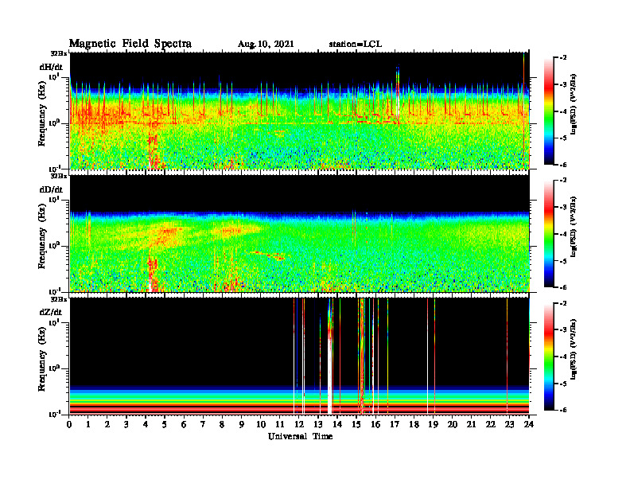Click the 'dZ/dt' panel label
Viewport: 630px width, 487px height.
point(51,312)
